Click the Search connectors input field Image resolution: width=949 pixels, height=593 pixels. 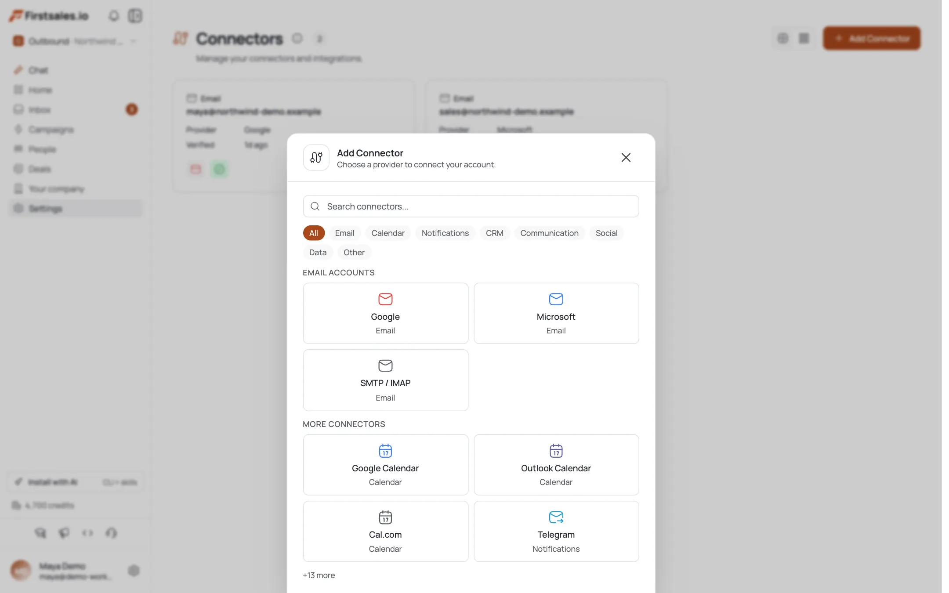click(x=471, y=206)
